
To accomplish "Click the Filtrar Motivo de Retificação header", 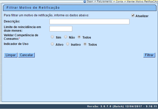I will 33,8.
